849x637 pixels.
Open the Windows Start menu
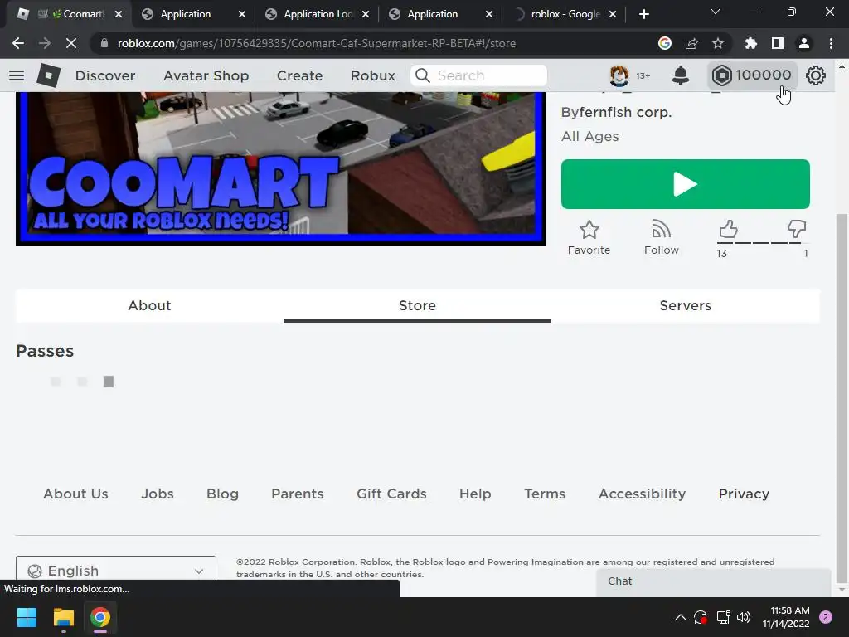(27, 617)
